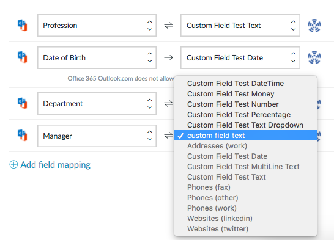
Task: Click the plus icon beside Add field mapping
Action: [x=13, y=165]
